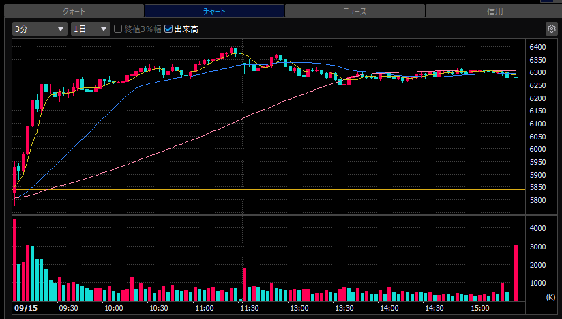The image size is (562, 319).
Task: Click the 11:30 volume spike bar
Action: [244, 285]
